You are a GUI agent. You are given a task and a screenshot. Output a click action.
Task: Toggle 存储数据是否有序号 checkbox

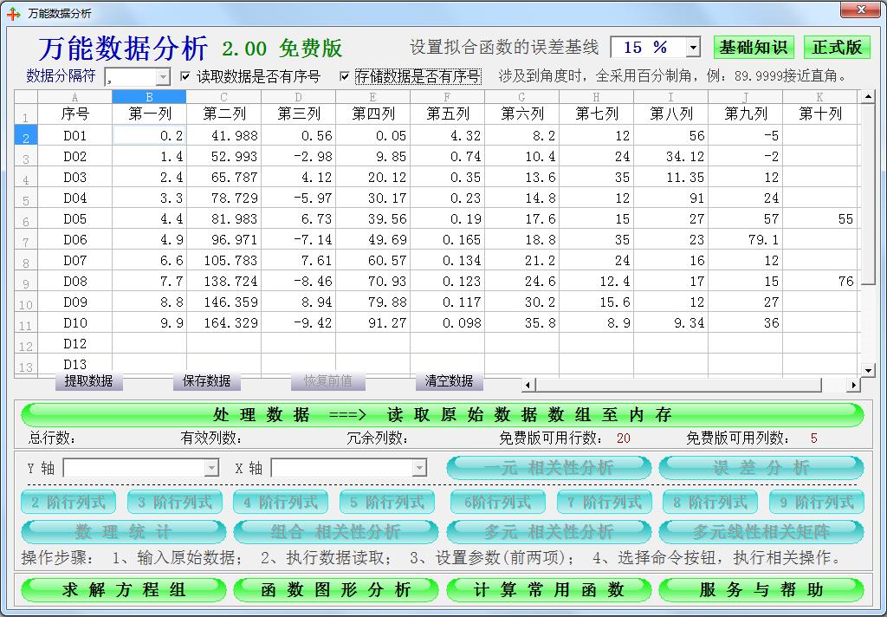pyautogui.click(x=345, y=76)
